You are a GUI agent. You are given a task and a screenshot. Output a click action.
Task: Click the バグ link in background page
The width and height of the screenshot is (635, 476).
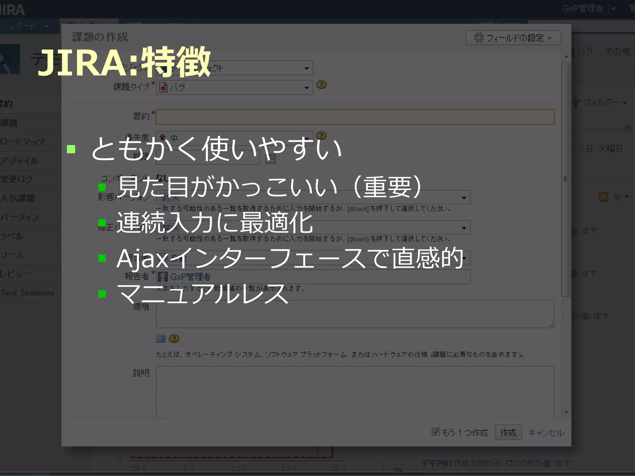tap(585, 51)
